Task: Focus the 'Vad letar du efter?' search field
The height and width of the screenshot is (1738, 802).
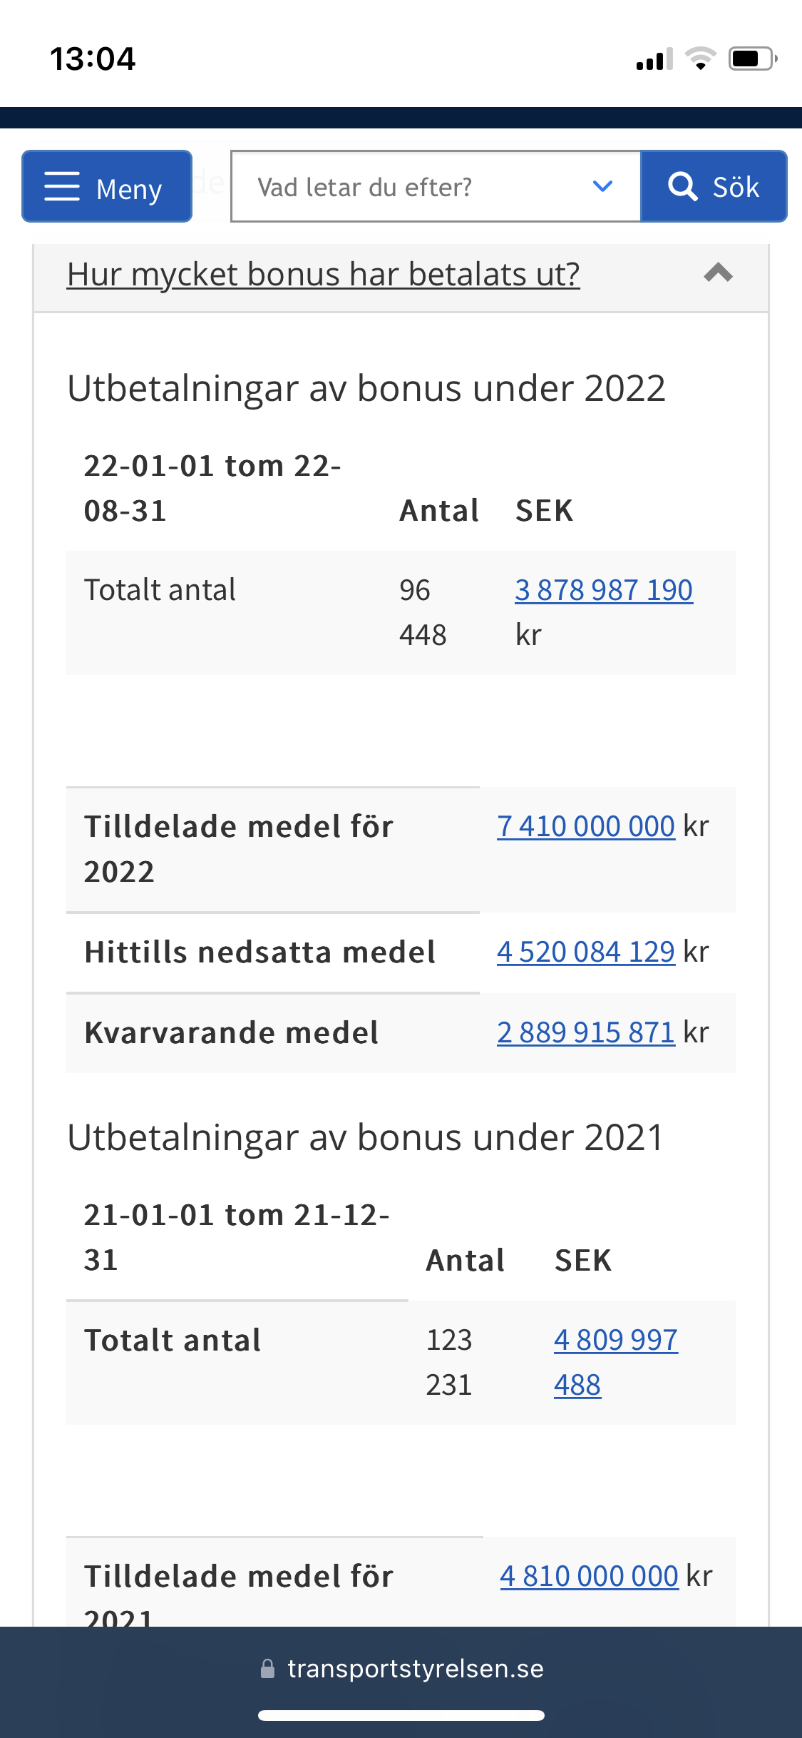Action: click(x=413, y=187)
